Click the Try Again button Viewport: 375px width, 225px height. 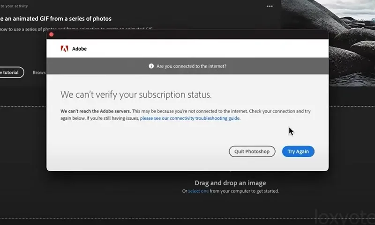click(298, 152)
